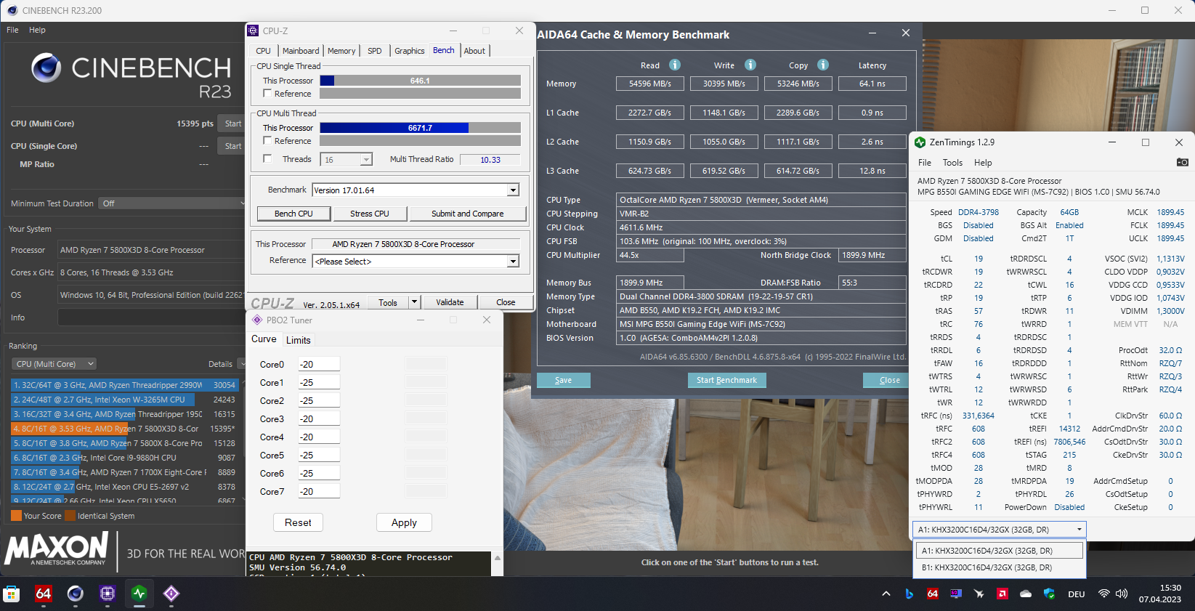Screen dimensions: 1195x611
Task: Open the Cinebench Help menu
Action: 37,30
